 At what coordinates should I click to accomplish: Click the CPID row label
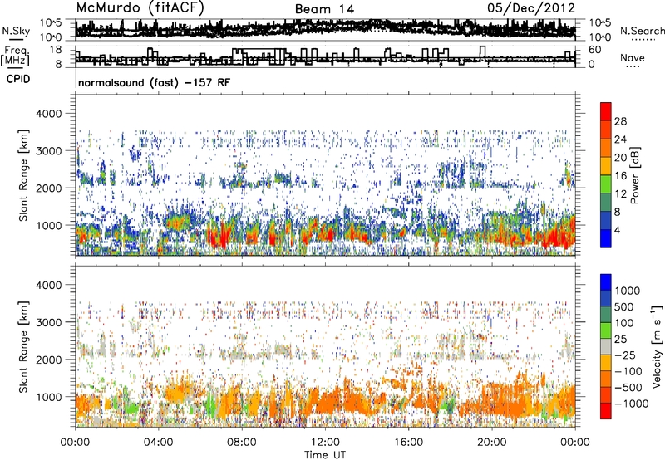18,79
